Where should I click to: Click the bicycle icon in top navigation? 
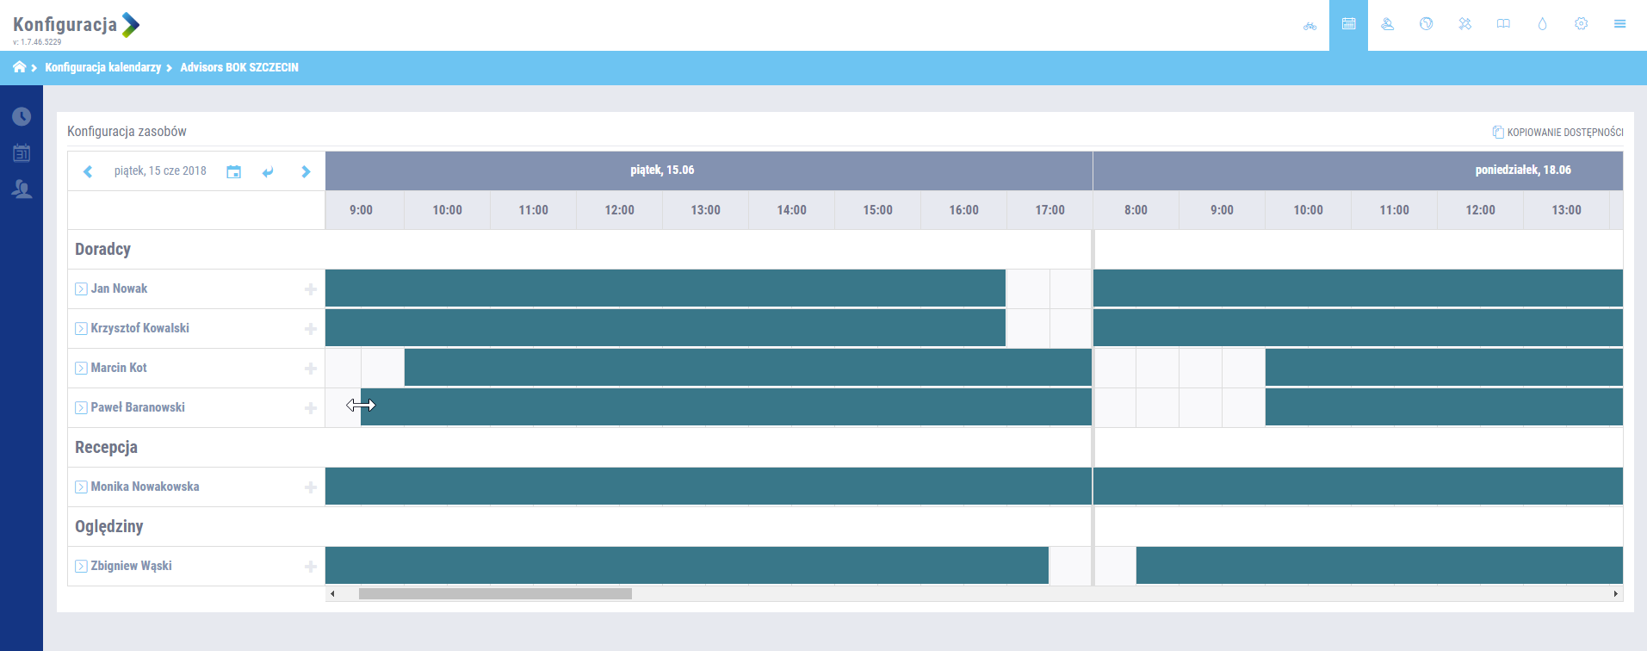point(1310,25)
